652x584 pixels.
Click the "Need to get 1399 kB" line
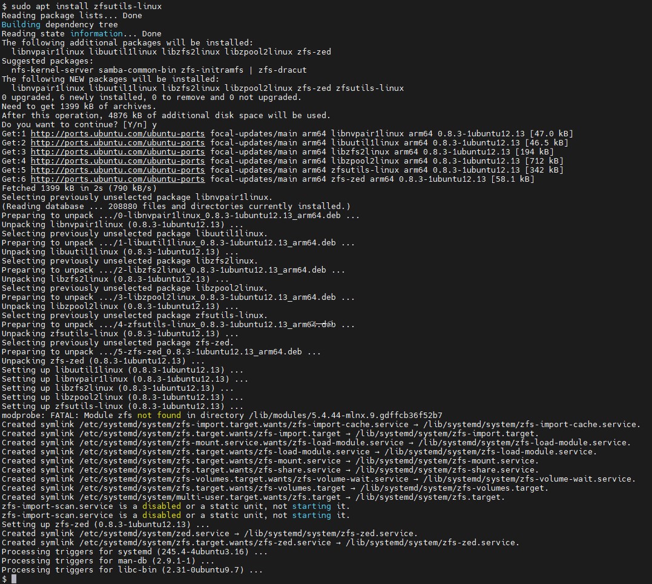click(x=70, y=106)
